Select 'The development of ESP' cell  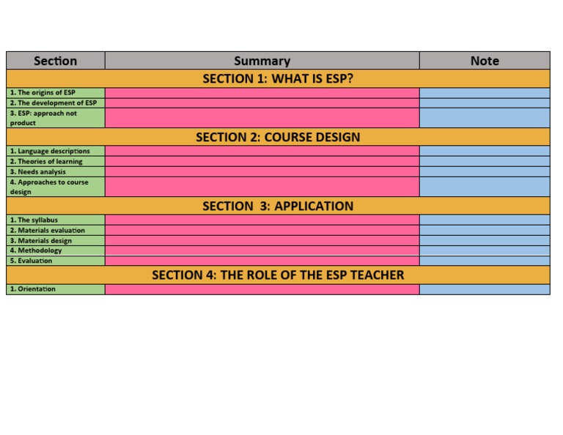[56, 103]
